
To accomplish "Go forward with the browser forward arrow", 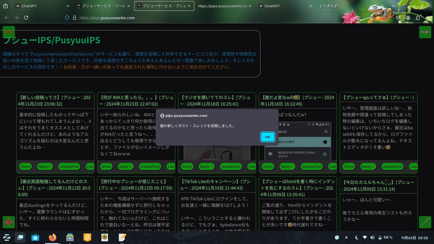I will [16, 18].
